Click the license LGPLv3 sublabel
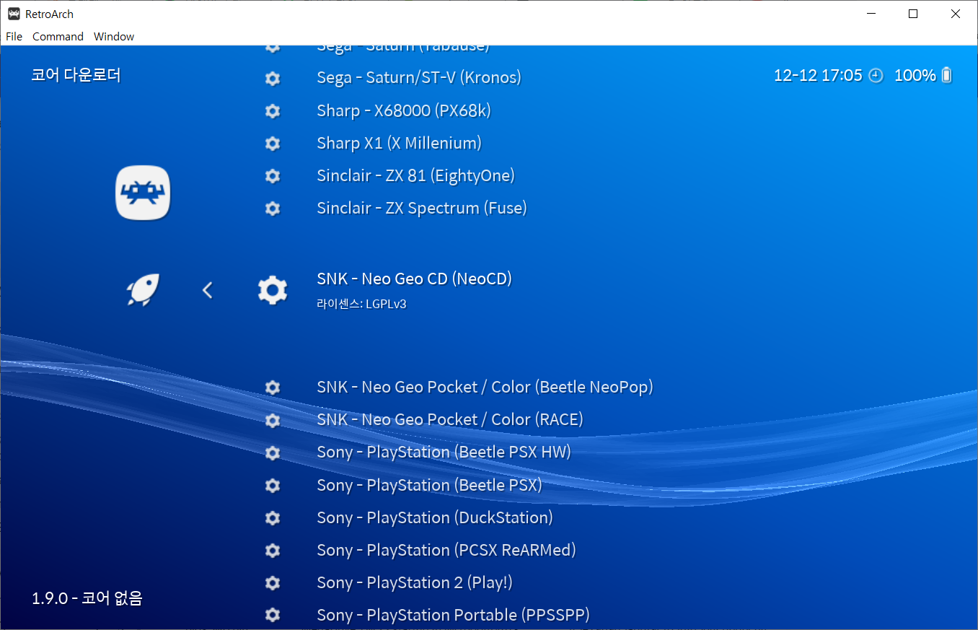 click(361, 304)
